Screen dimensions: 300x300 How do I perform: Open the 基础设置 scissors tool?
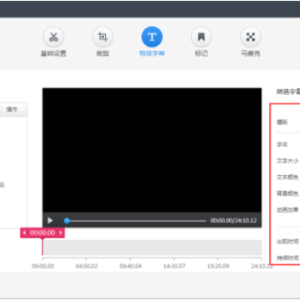[x=53, y=37]
